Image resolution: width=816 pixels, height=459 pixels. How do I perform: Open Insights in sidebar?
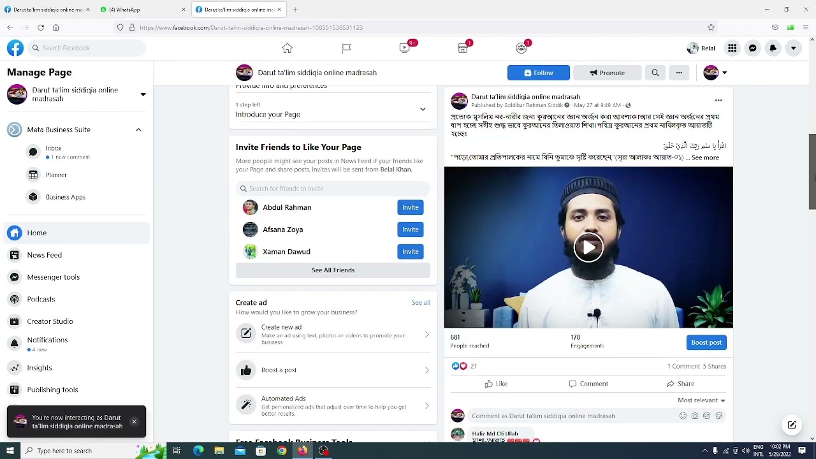click(x=76, y=368)
